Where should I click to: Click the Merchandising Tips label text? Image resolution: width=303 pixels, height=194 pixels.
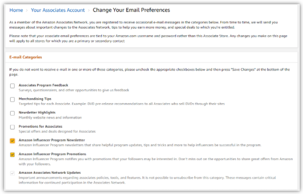point(35,99)
